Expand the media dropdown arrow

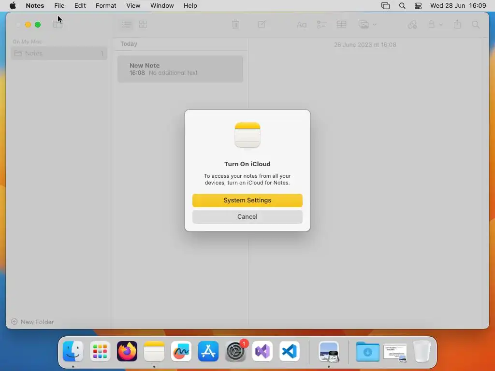click(x=375, y=25)
